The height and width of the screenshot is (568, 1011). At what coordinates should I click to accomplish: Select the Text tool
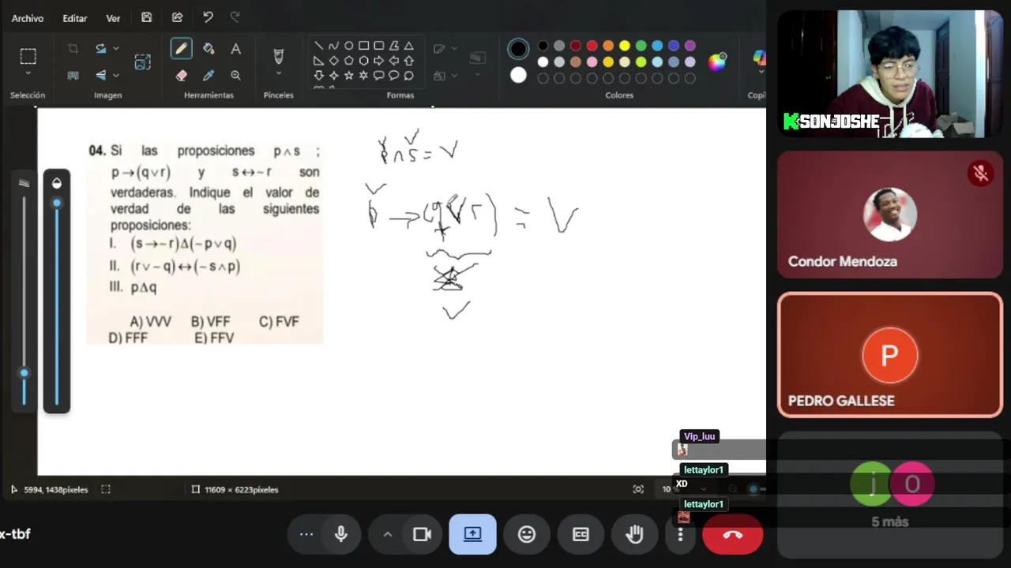(x=235, y=49)
